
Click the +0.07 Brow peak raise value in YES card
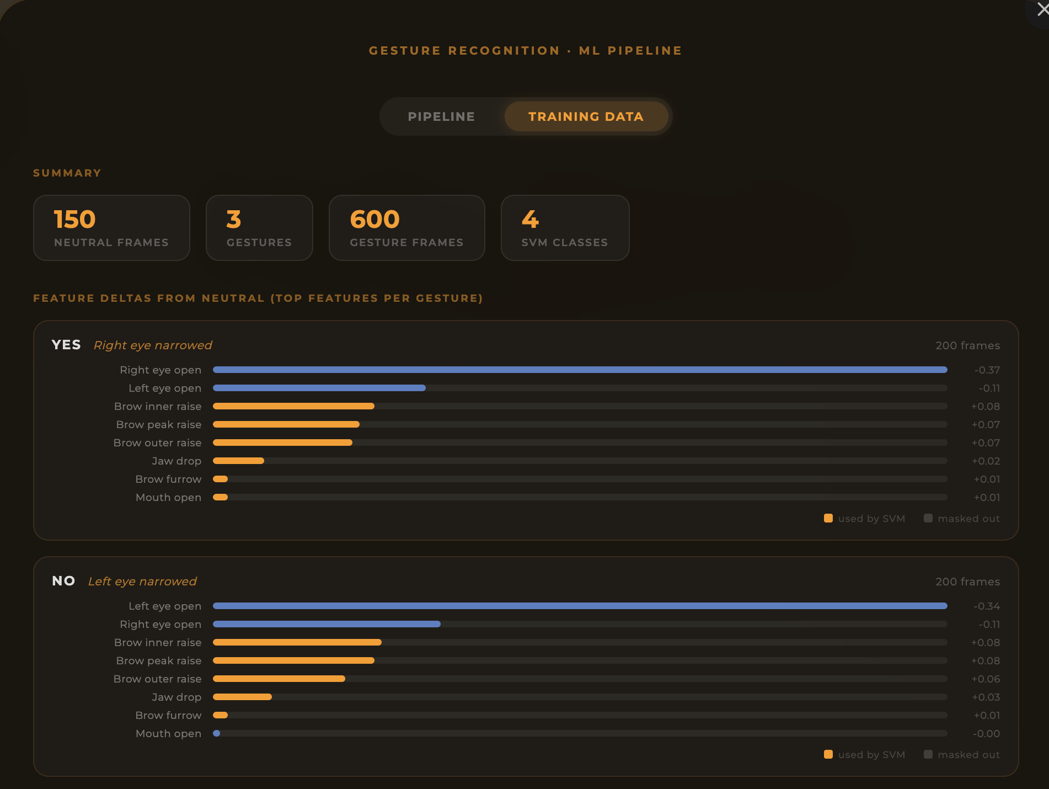(x=986, y=424)
